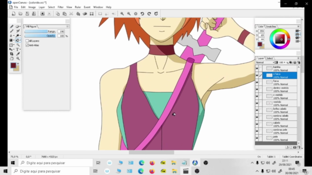The image size is (312, 175).
Task: Toggle visibility of the vestido layer
Action: (x=257, y=103)
